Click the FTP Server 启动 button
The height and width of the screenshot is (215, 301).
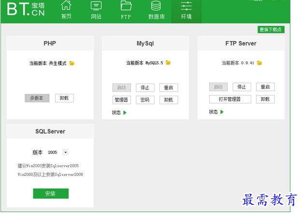click(x=218, y=87)
